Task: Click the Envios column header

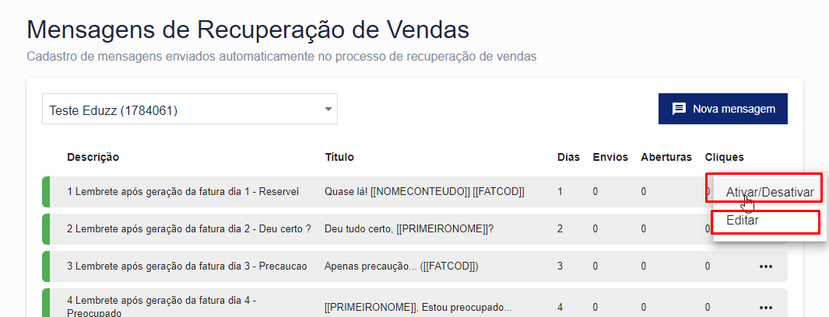Action: 609,157
